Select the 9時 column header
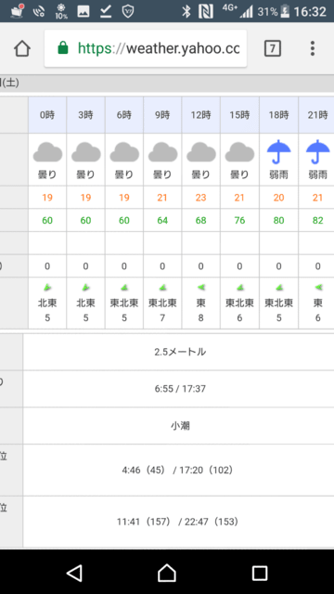This screenshot has width=334, height=594. (x=162, y=115)
